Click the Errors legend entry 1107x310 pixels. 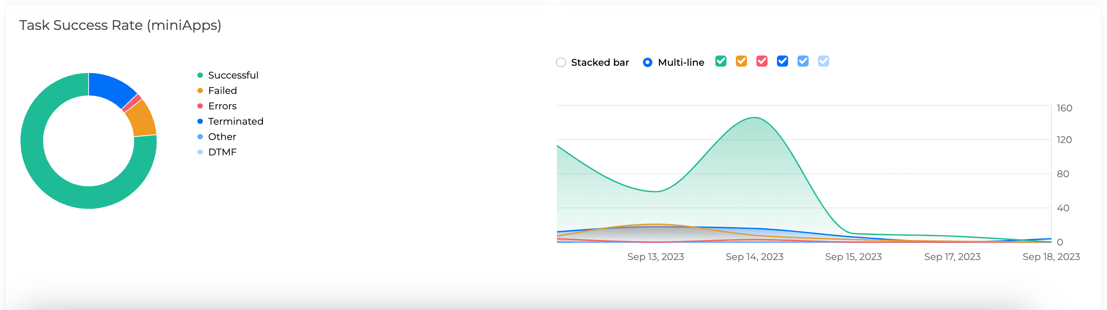[x=222, y=106]
